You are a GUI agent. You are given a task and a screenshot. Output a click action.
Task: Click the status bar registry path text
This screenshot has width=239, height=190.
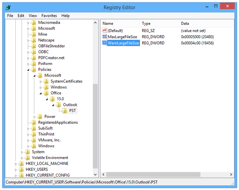pos(81,182)
